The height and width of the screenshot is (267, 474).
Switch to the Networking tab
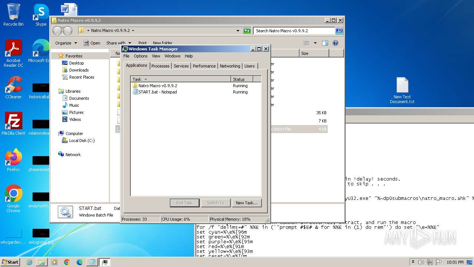(x=230, y=66)
